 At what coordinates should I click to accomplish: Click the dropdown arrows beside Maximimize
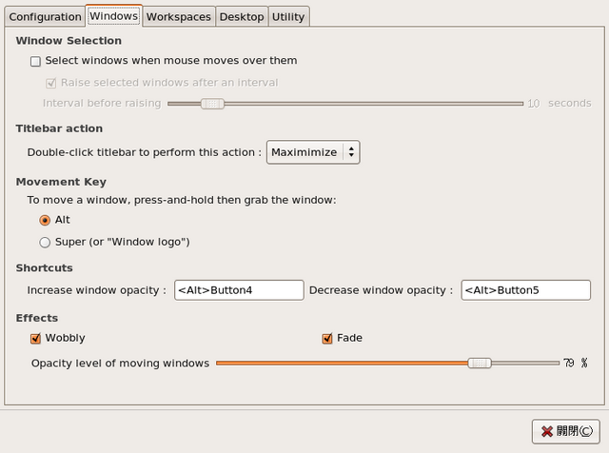[x=351, y=152]
